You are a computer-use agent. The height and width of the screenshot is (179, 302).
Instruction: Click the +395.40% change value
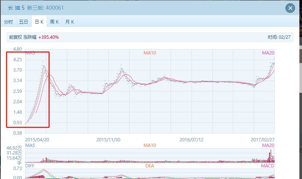pyautogui.click(x=49, y=37)
